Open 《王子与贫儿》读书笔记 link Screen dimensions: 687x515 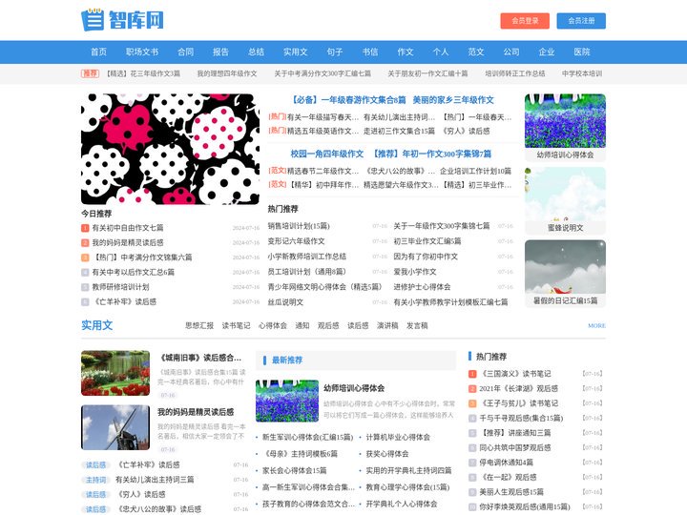coord(519,403)
